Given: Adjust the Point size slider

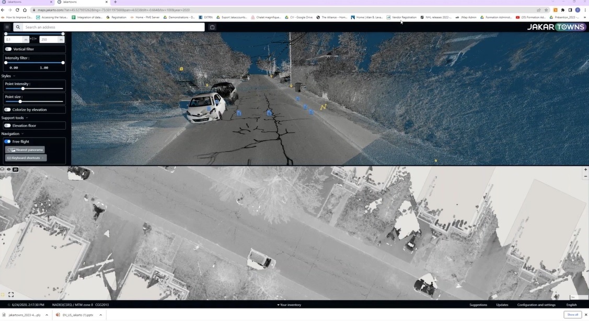Looking at the screenshot, I should click(x=21, y=102).
